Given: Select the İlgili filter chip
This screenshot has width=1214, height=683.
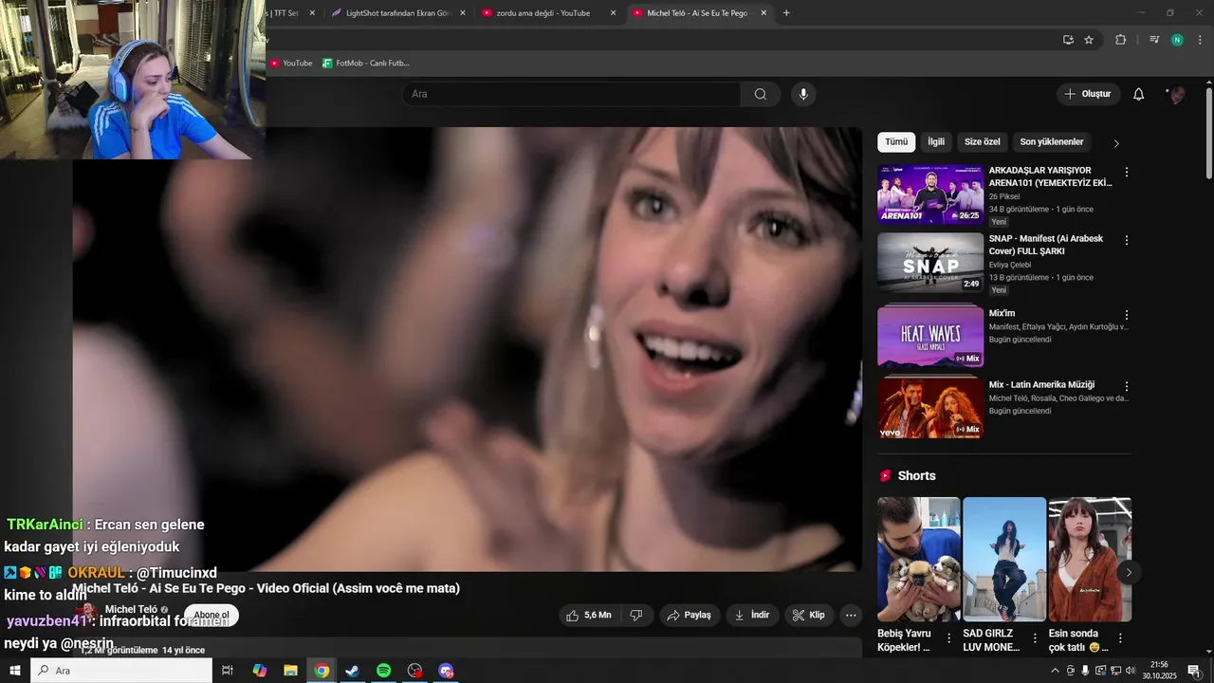Looking at the screenshot, I should coord(936,142).
